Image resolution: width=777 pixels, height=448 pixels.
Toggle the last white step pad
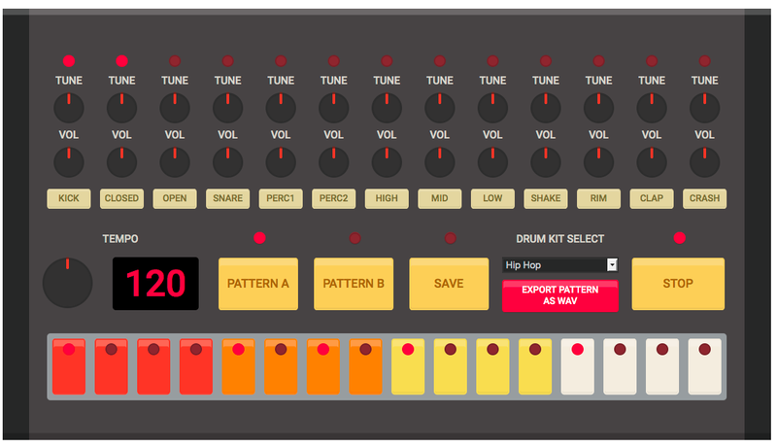click(705, 366)
